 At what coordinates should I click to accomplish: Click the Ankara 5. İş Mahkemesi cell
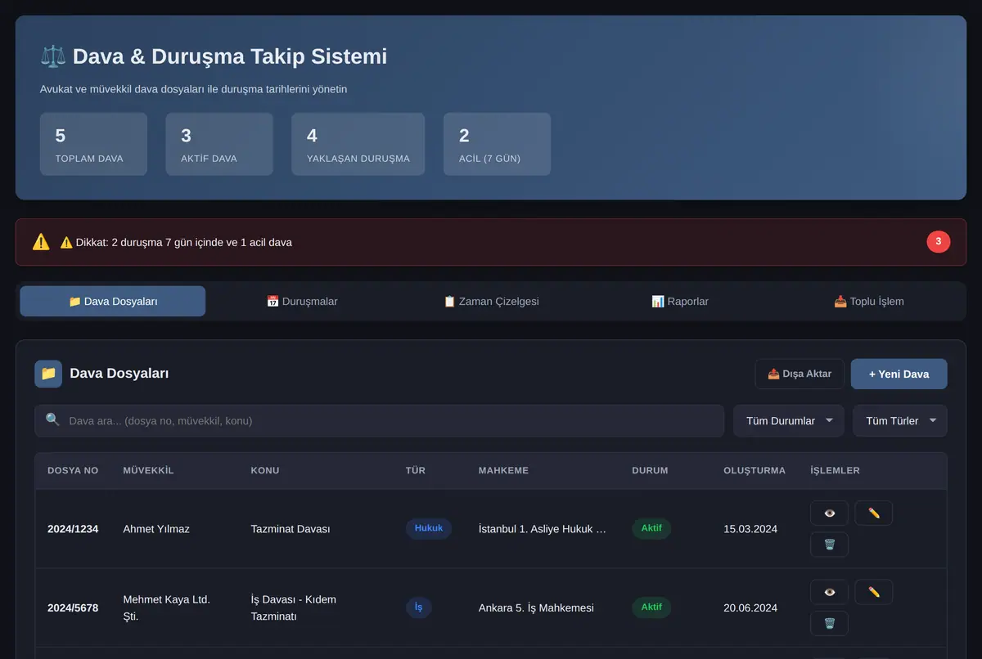coord(536,608)
